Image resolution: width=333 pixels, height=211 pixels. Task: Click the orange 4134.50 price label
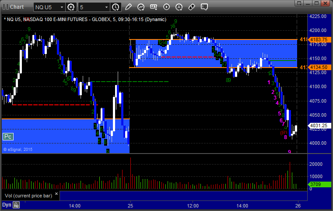(x=320, y=68)
